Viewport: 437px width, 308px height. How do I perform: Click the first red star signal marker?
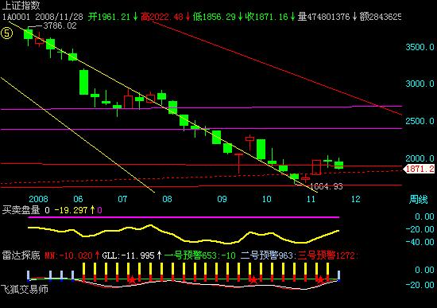click(132, 279)
